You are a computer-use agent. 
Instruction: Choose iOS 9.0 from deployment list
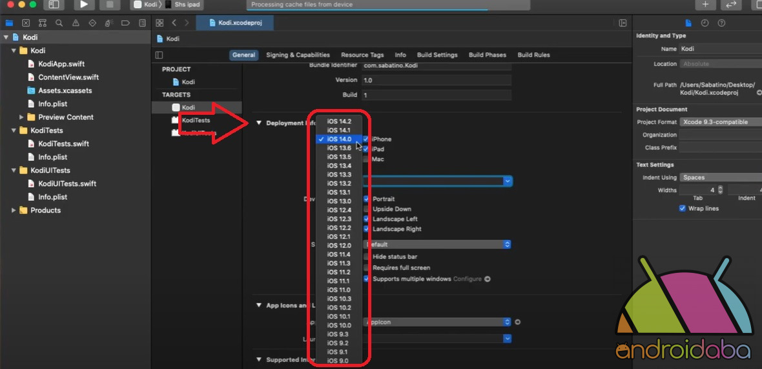[x=339, y=361]
